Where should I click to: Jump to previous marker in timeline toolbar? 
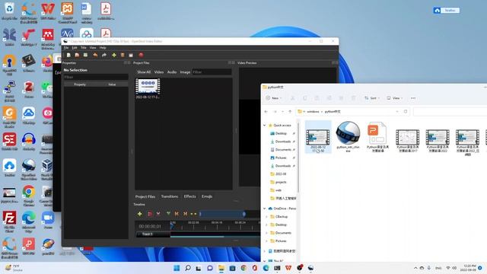[177, 214]
